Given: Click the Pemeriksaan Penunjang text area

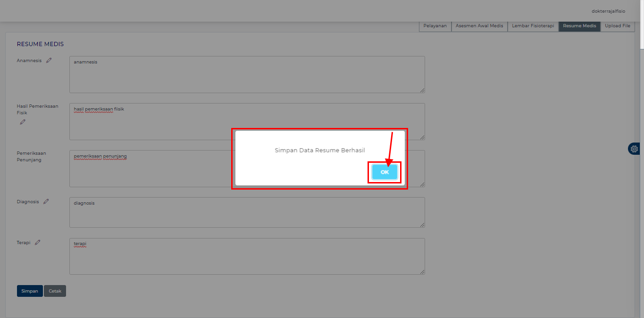Looking at the screenshot, I should coord(151,172).
